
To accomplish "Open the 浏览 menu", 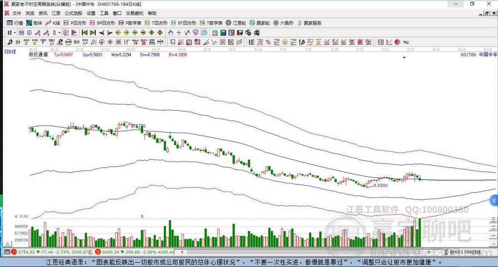I will (30, 13).
